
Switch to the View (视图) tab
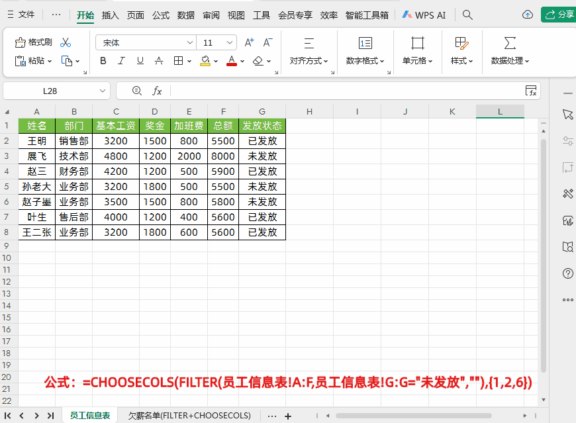[x=236, y=15]
